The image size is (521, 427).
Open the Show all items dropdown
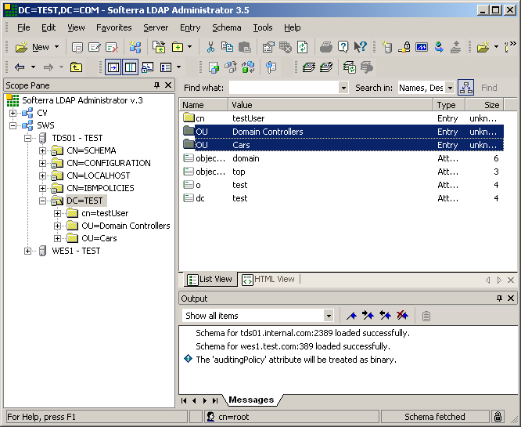pos(329,316)
